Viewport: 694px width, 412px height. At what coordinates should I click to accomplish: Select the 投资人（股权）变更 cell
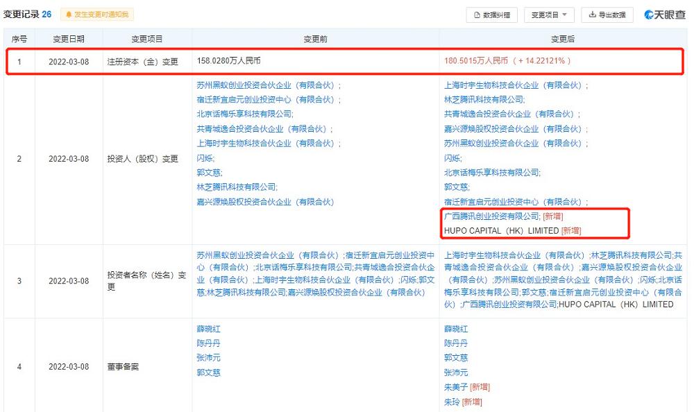coord(142,159)
